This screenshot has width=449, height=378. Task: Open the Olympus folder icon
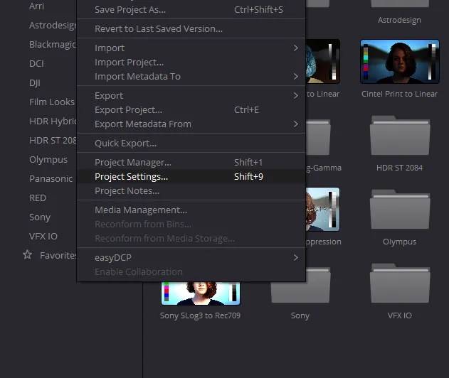click(x=400, y=210)
